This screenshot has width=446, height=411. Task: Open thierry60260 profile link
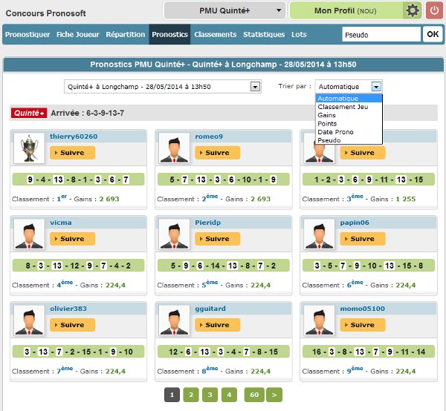[x=74, y=137]
